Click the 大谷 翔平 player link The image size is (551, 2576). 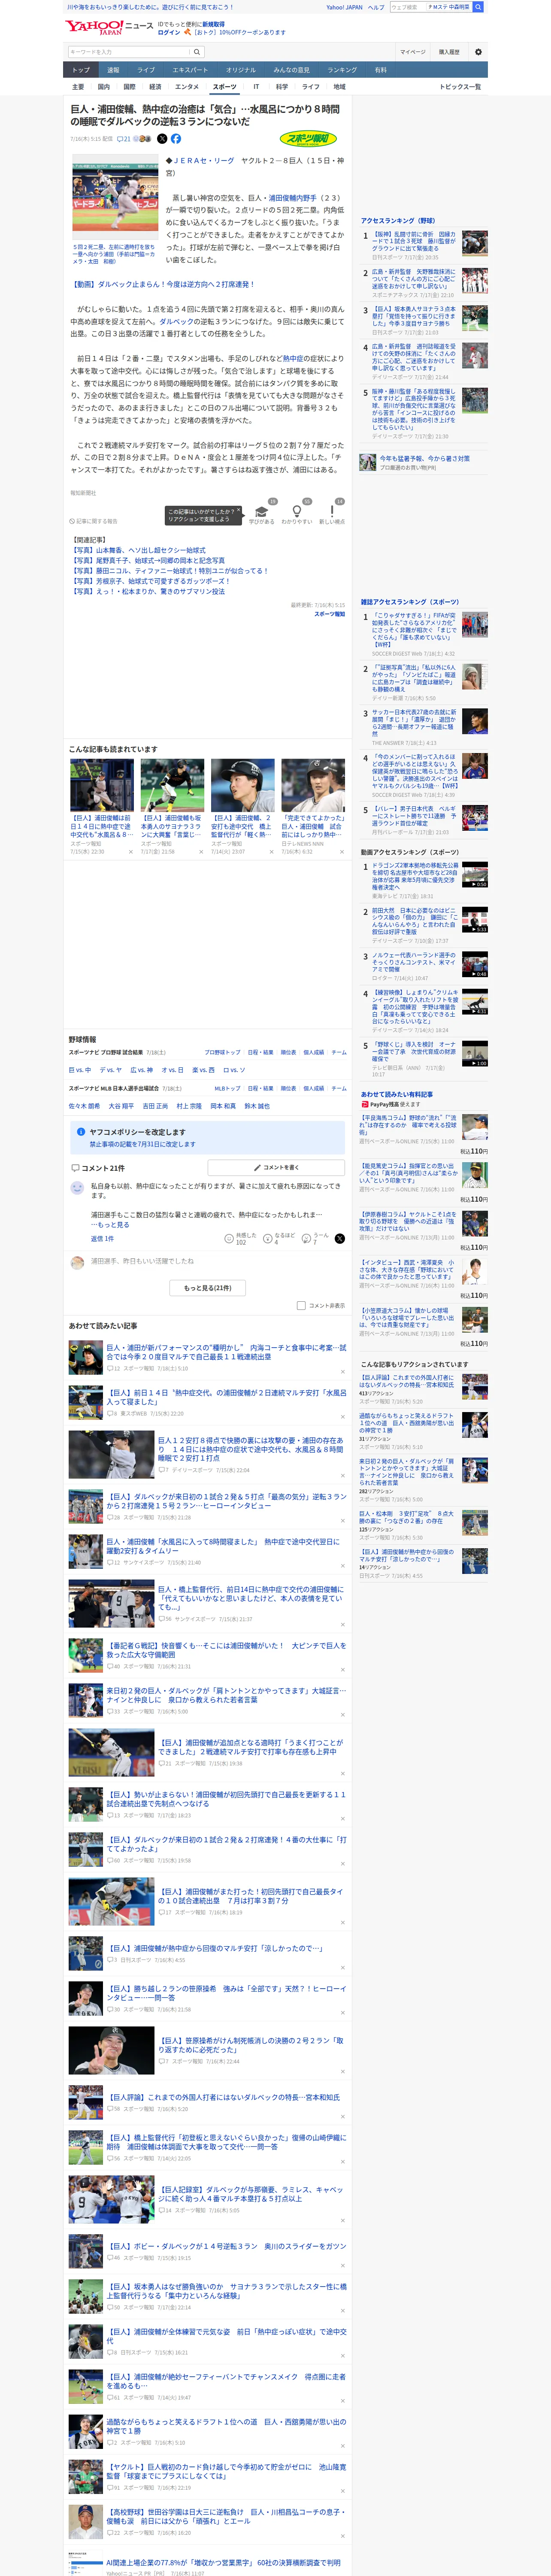(121, 1106)
